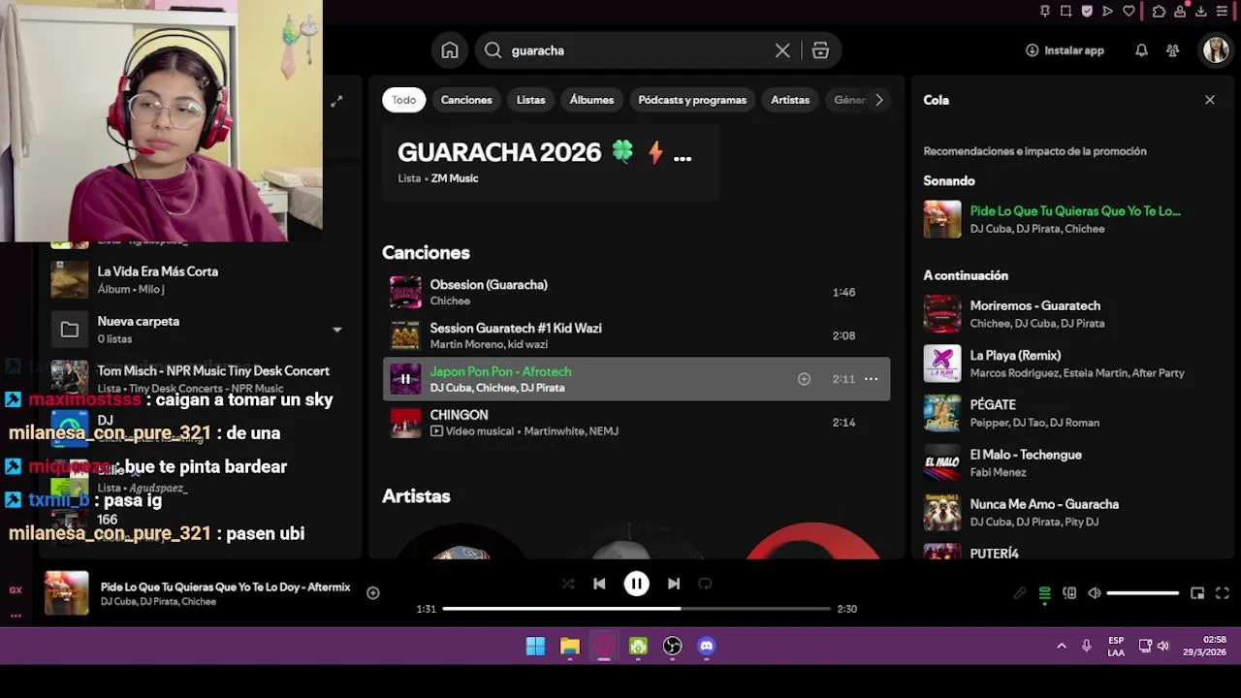This screenshot has height=698, width=1241.
Task: Click the Instalar app button
Action: point(1065,50)
